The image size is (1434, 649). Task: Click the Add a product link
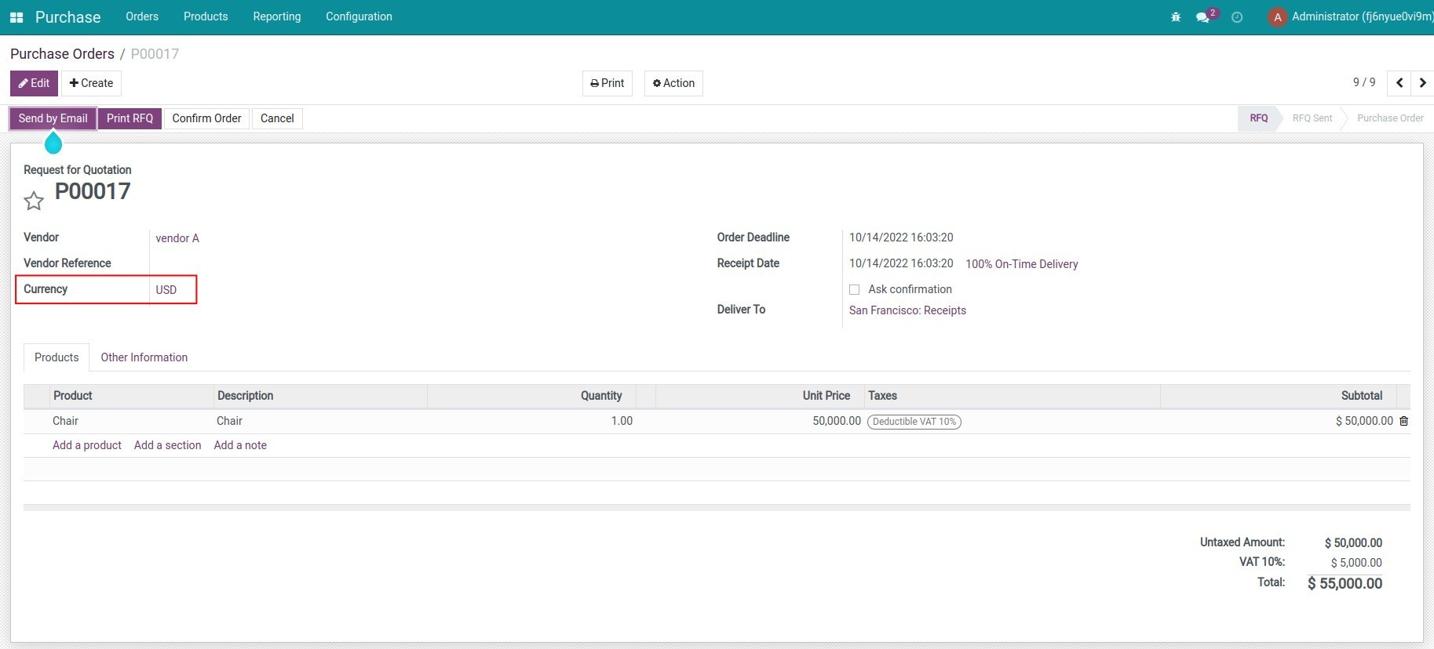(87, 445)
